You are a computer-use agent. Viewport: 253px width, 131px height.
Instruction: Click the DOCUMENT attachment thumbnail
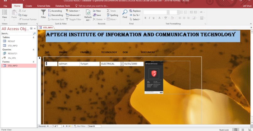click(x=154, y=77)
